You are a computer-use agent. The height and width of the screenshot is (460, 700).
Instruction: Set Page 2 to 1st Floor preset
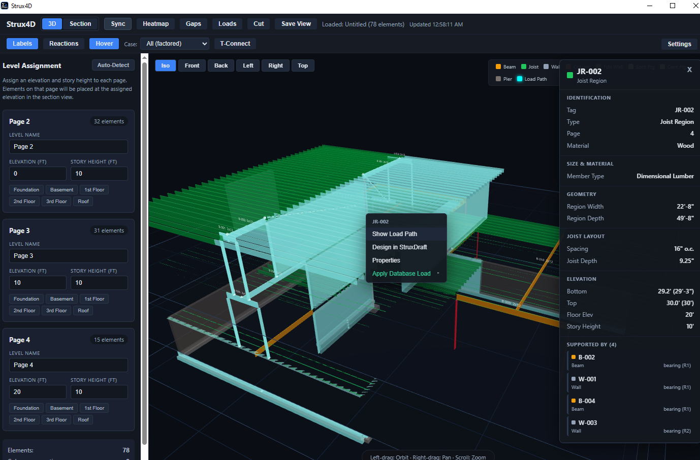point(94,190)
